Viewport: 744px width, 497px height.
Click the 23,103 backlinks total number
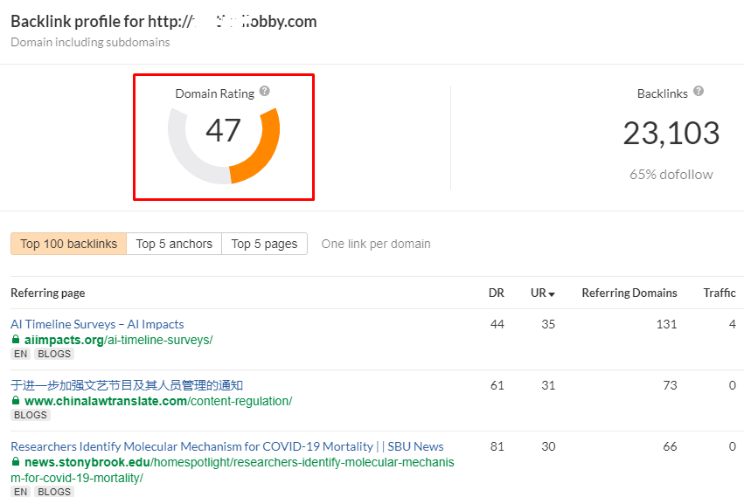tap(671, 133)
